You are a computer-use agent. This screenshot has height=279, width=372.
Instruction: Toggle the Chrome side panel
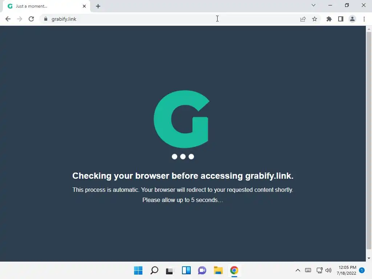[x=341, y=19]
